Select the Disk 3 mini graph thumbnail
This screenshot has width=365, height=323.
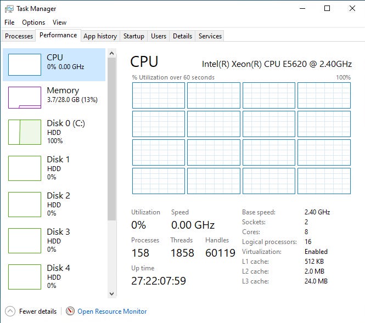[x=25, y=241]
